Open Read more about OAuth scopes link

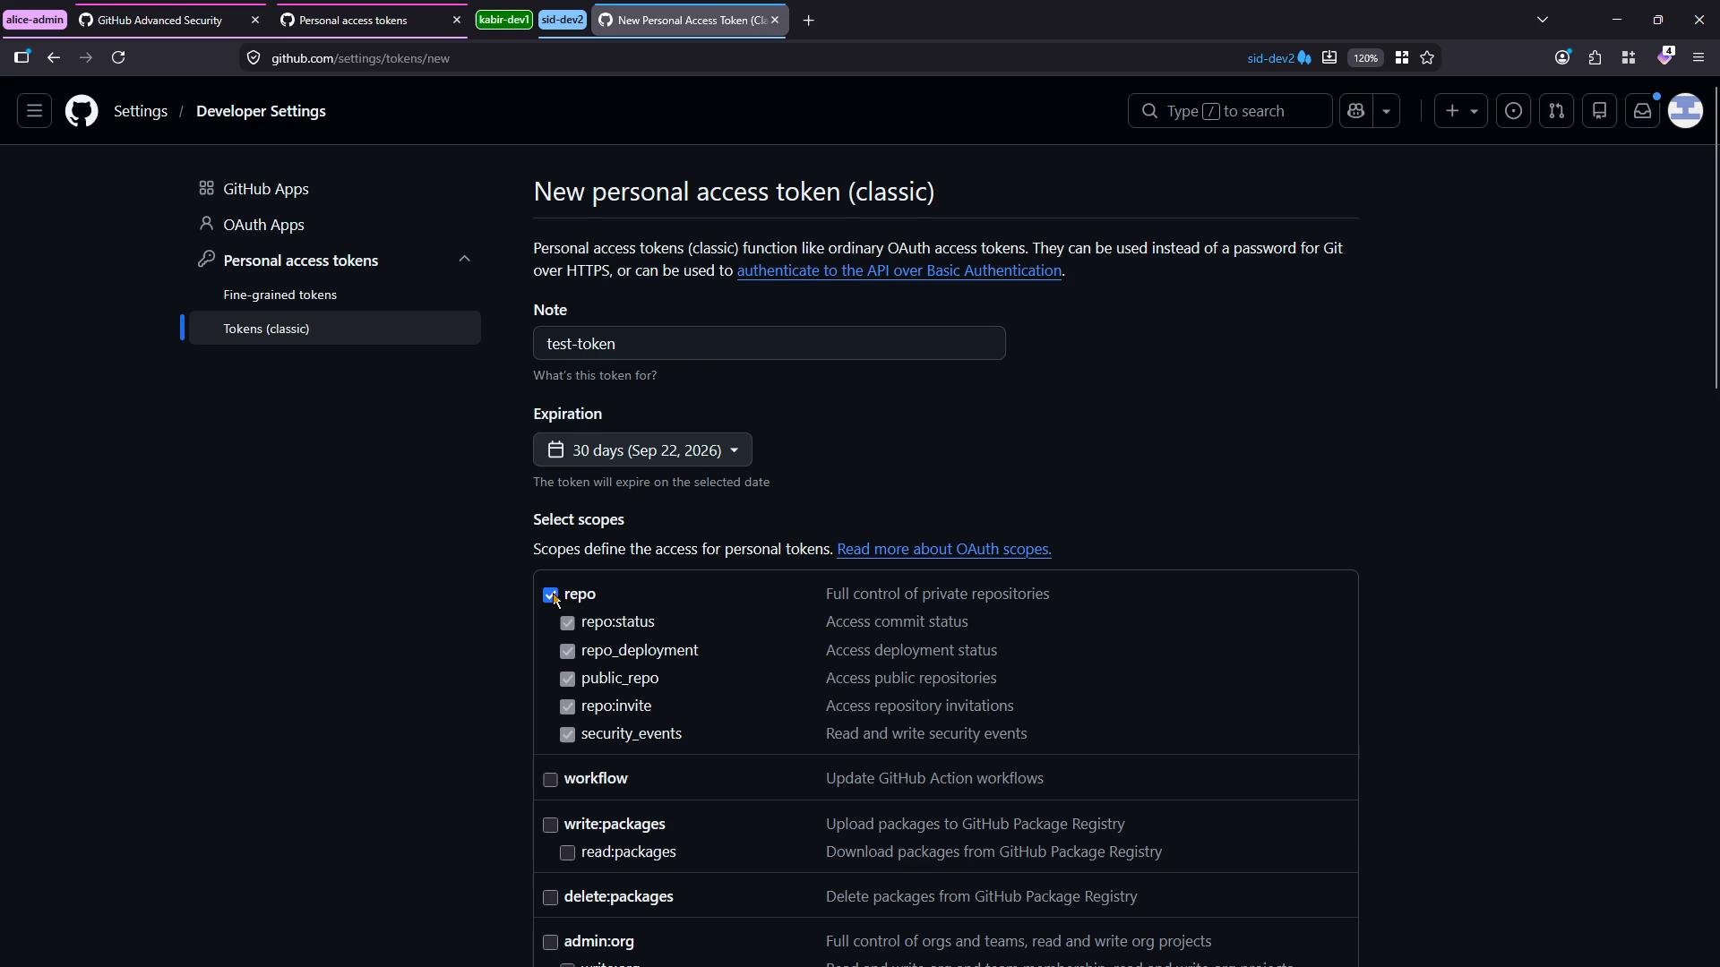coord(944,550)
